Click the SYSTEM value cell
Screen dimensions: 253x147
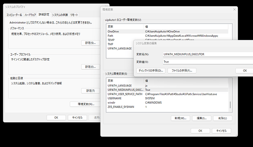(150, 98)
